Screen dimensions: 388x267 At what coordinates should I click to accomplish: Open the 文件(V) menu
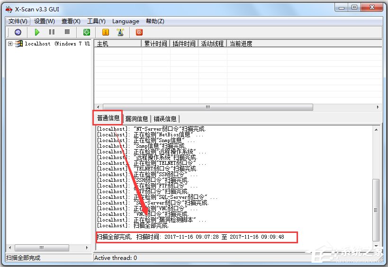pos(18,21)
